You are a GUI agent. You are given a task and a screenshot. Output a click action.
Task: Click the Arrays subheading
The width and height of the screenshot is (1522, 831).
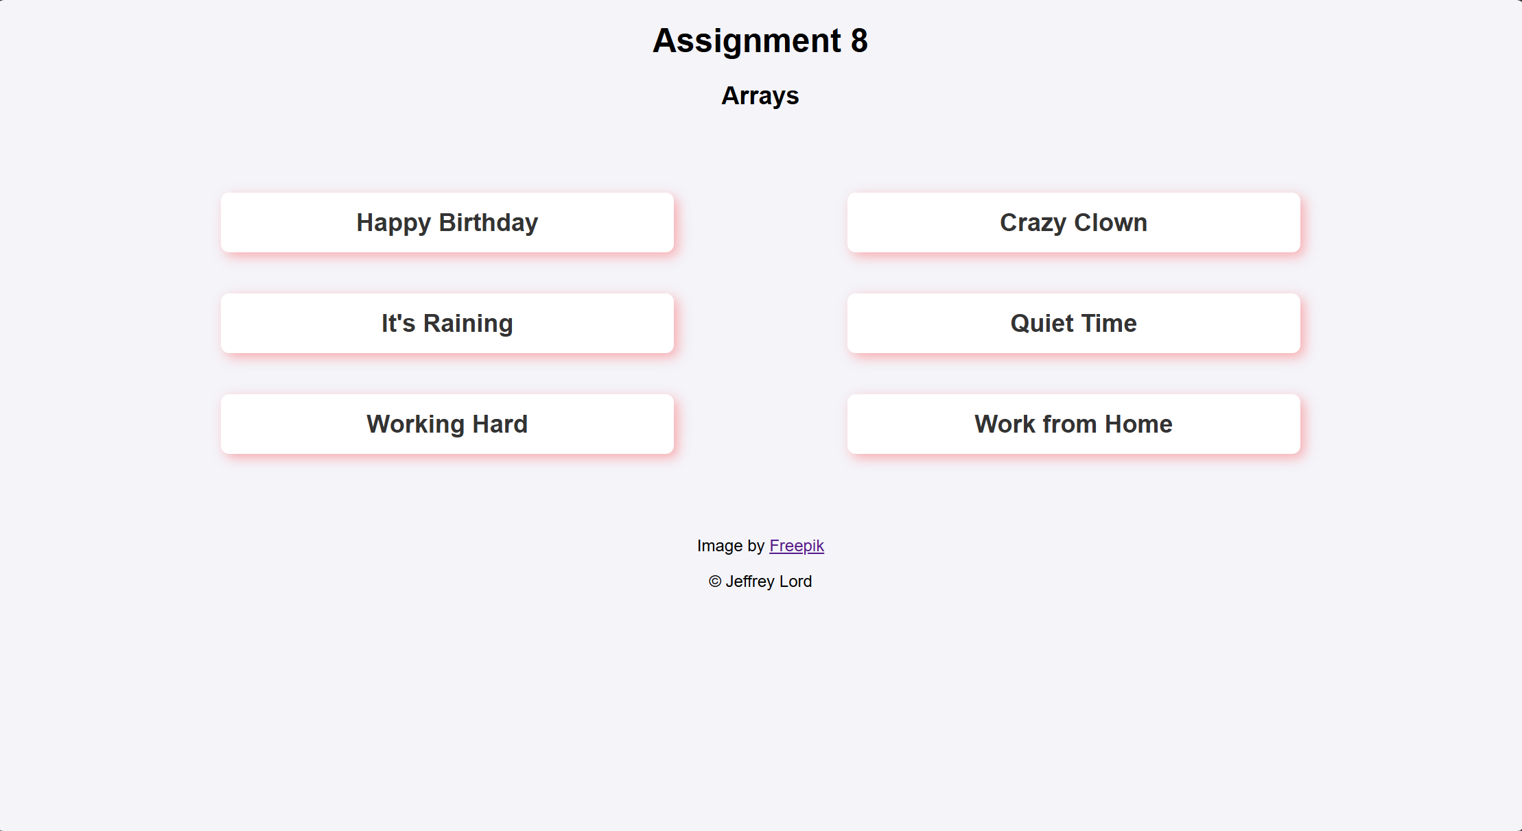pos(760,95)
